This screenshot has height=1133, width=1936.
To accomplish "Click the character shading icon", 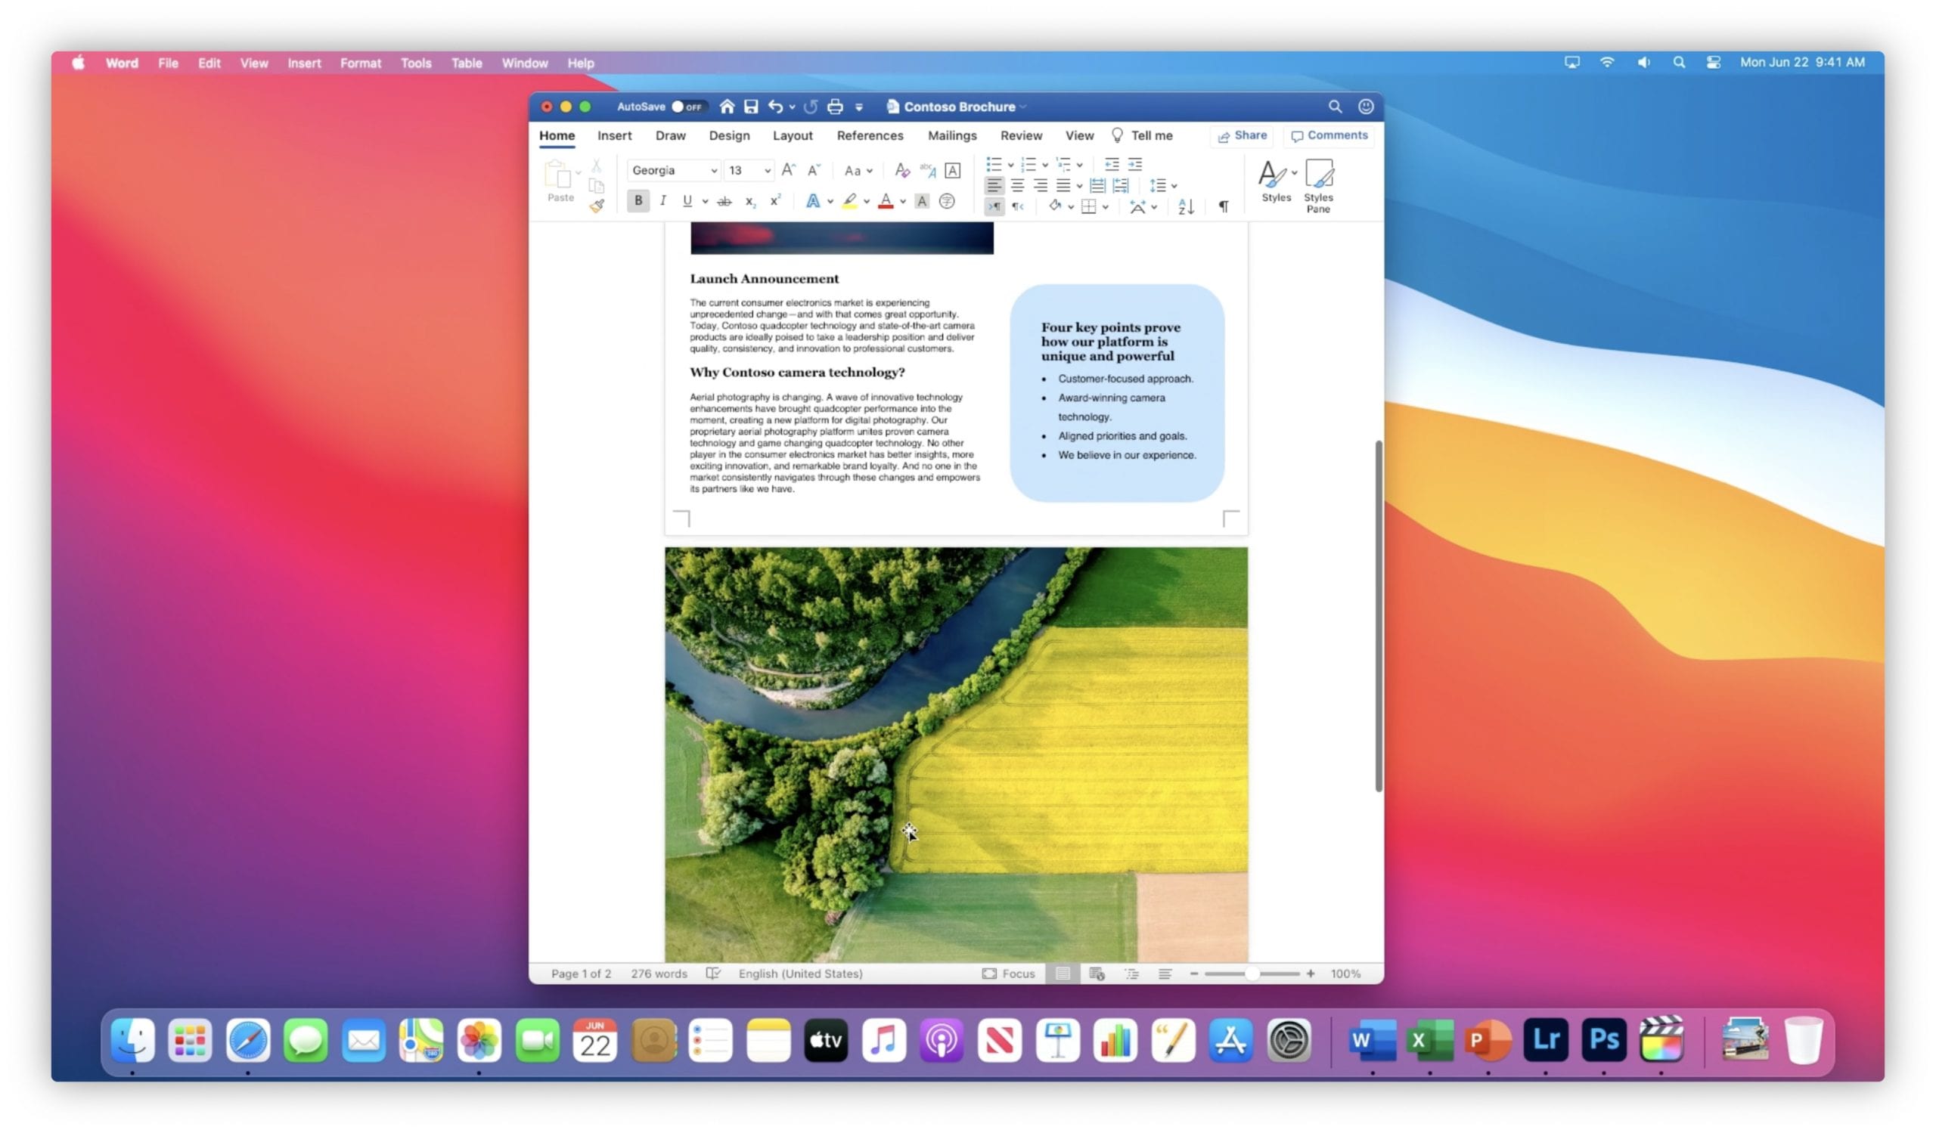I will point(922,201).
